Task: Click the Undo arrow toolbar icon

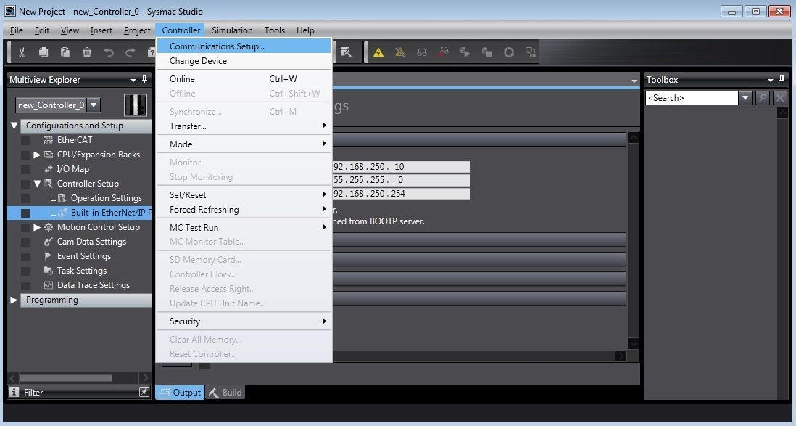Action: pyautogui.click(x=109, y=52)
